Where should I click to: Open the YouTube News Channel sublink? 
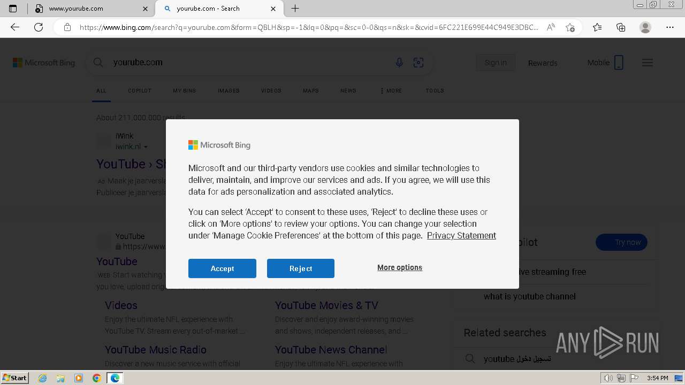331,350
